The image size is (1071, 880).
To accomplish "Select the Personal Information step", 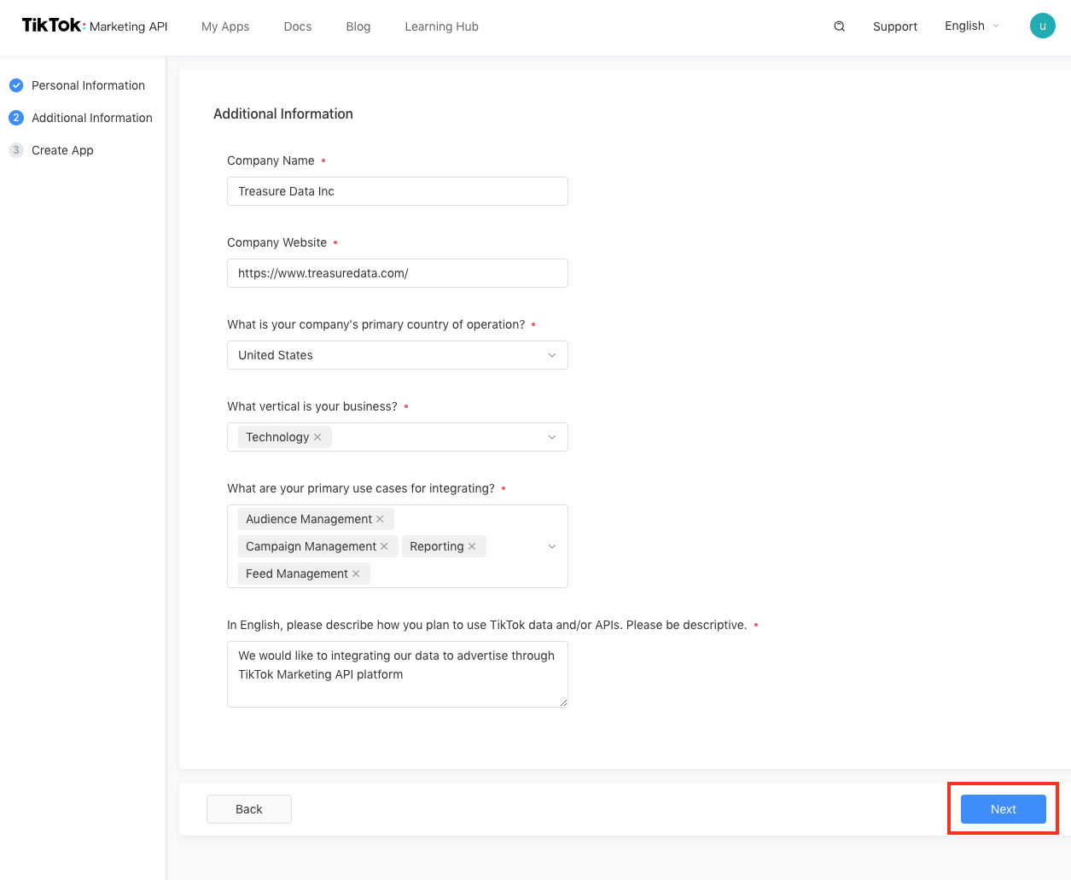I will 88,85.
